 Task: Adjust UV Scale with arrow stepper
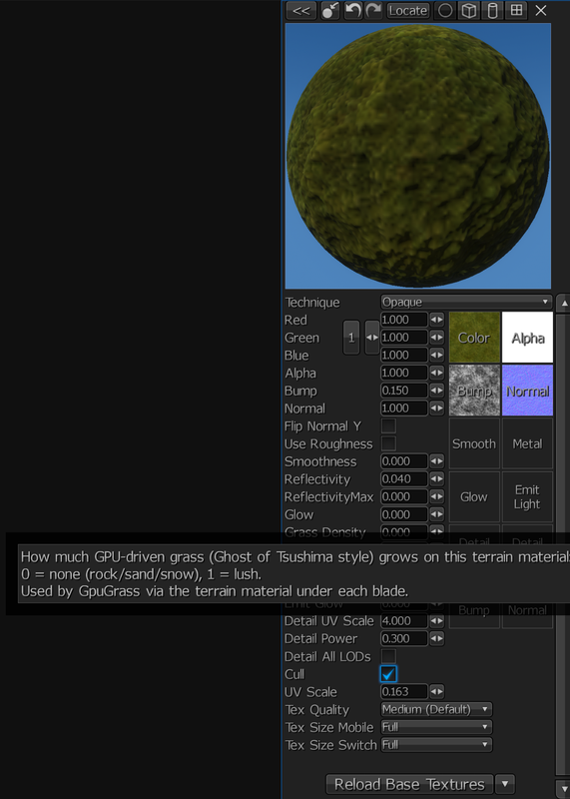pos(436,692)
